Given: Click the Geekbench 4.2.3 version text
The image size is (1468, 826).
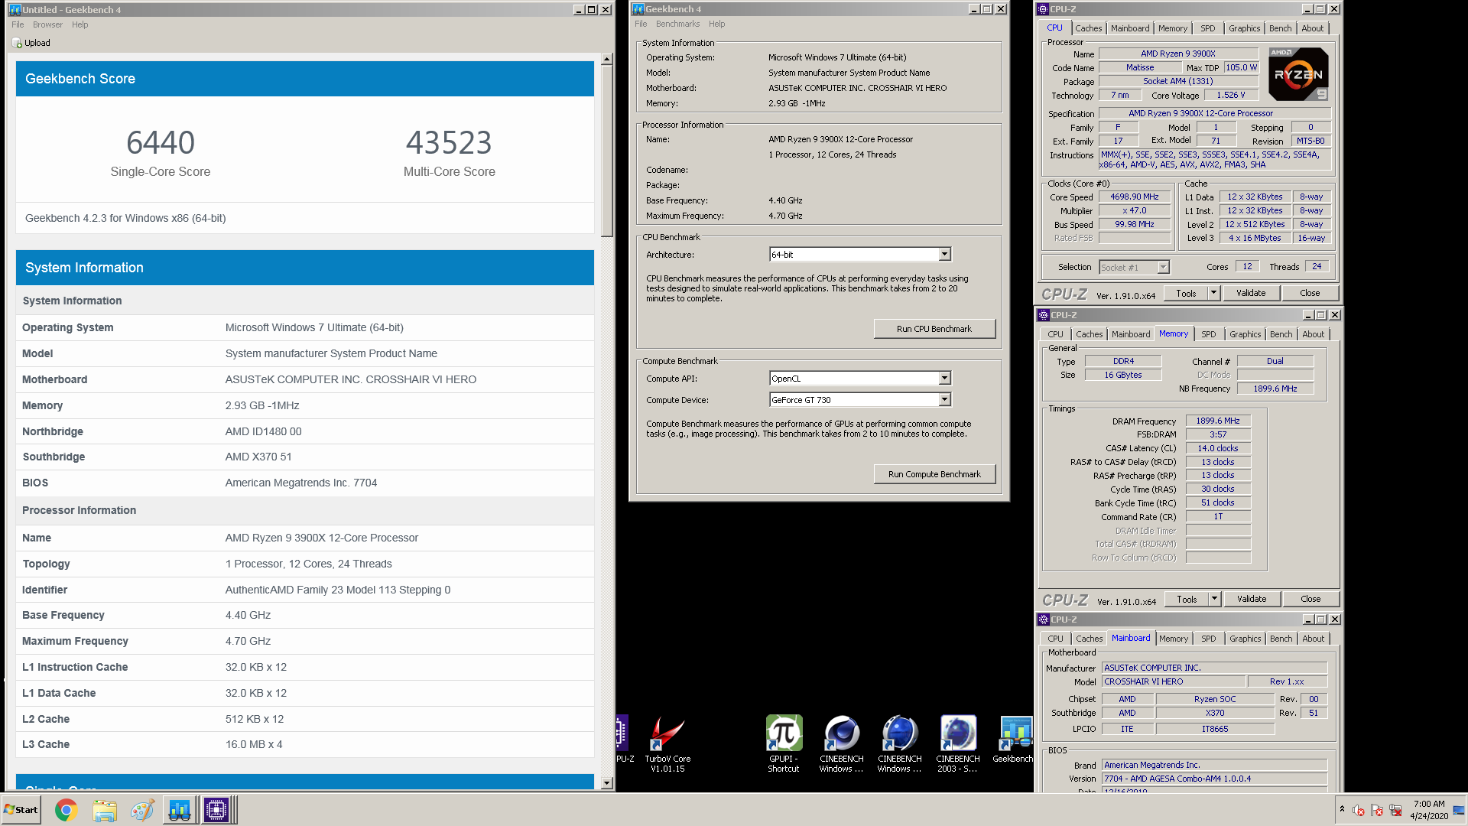Looking at the screenshot, I should (x=125, y=218).
